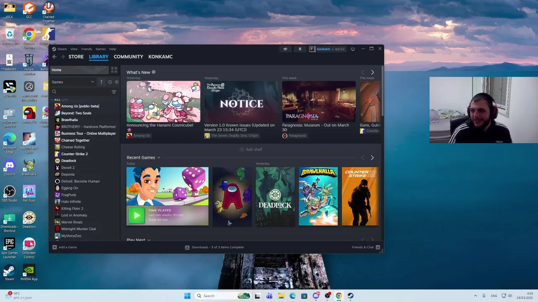Open the Brawlhalla recent game cover
This screenshot has height=302, width=538.
click(x=318, y=196)
